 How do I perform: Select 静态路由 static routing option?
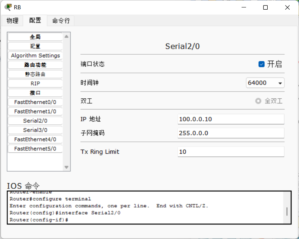pos(35,74)
